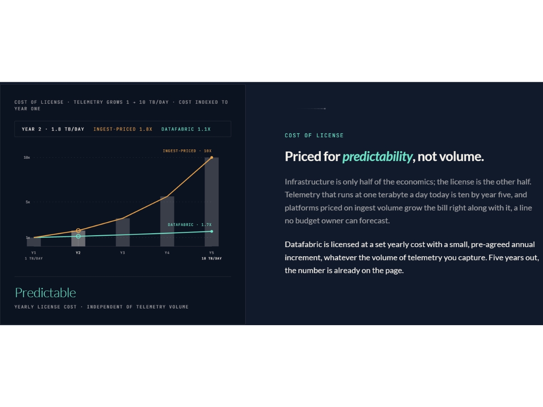
Task: Select the orange endpoint dot at Y5
Action: click(211, 157)
